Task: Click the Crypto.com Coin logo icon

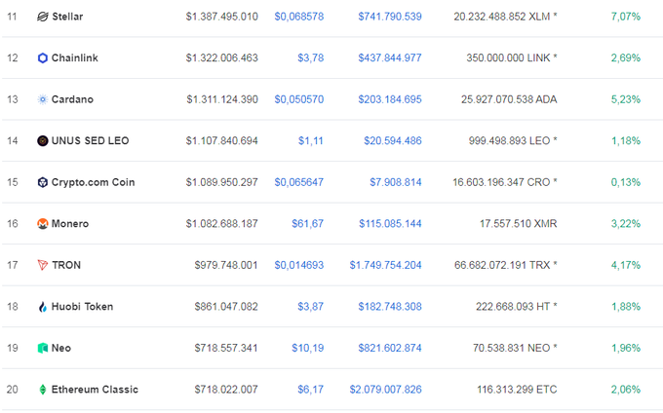Action: pos(42,182)
